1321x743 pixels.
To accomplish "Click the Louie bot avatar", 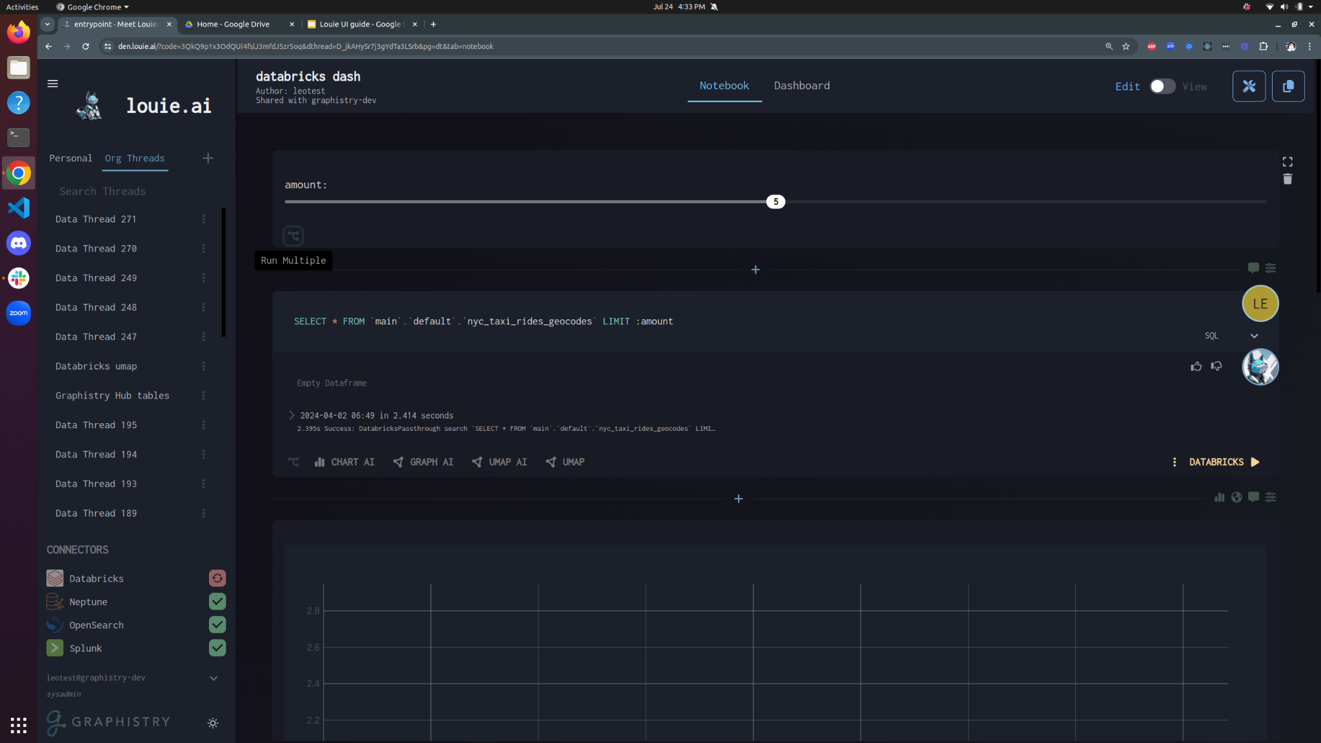I will click(x=1260, y=367).
